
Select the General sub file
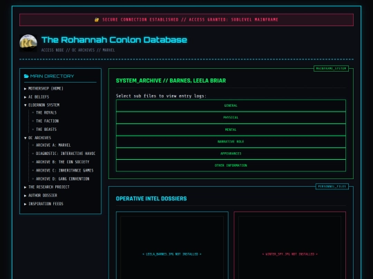coord(231,105)
